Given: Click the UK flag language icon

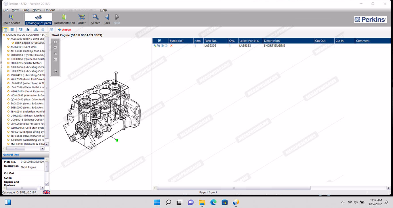Looking at the screenshot, I should coord(46,192).
